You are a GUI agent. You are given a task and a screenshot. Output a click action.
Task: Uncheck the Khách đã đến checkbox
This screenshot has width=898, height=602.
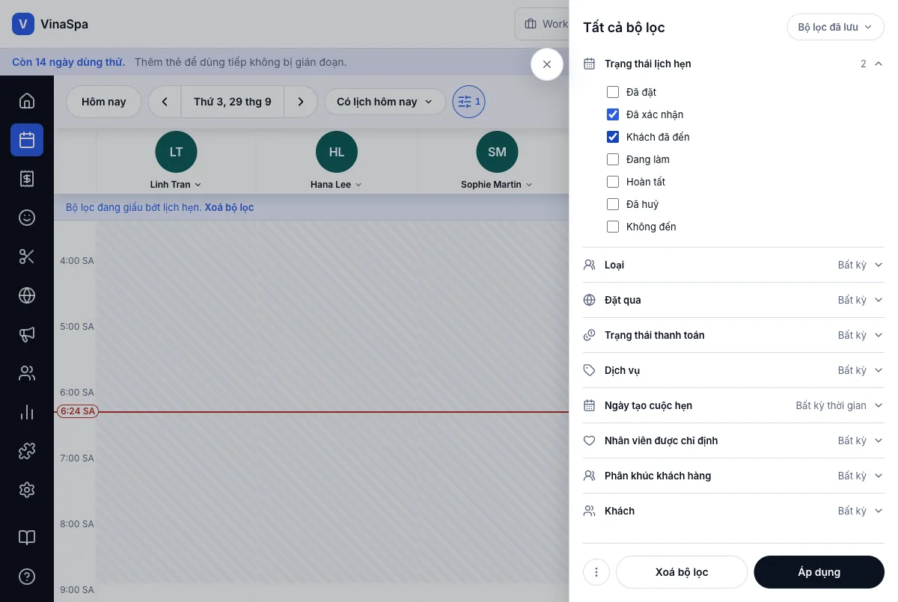[x=613, y=137]
